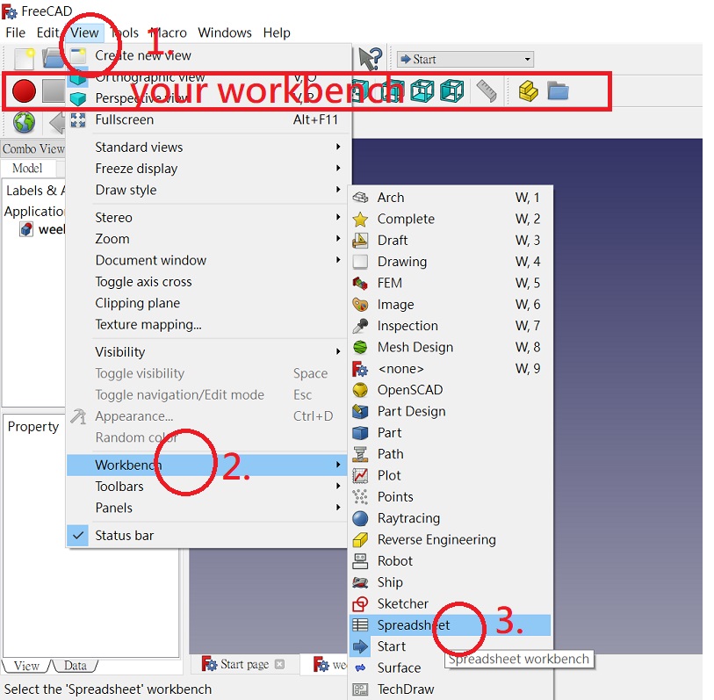The width and height of the screenshot is (714, 700).
Task: Expand the Stereo submenu
Action: (x=207, y=218)
